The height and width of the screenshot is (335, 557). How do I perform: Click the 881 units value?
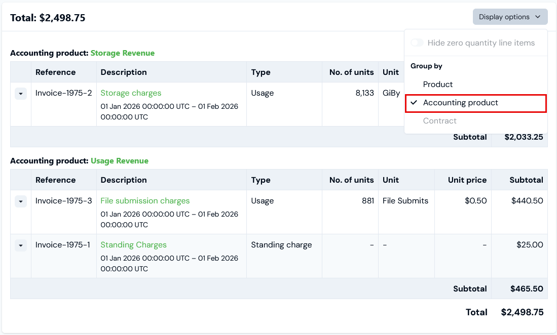368,200
